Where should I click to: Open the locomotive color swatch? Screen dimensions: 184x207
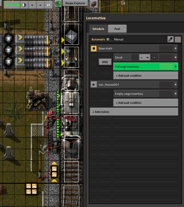click(178, 39)
